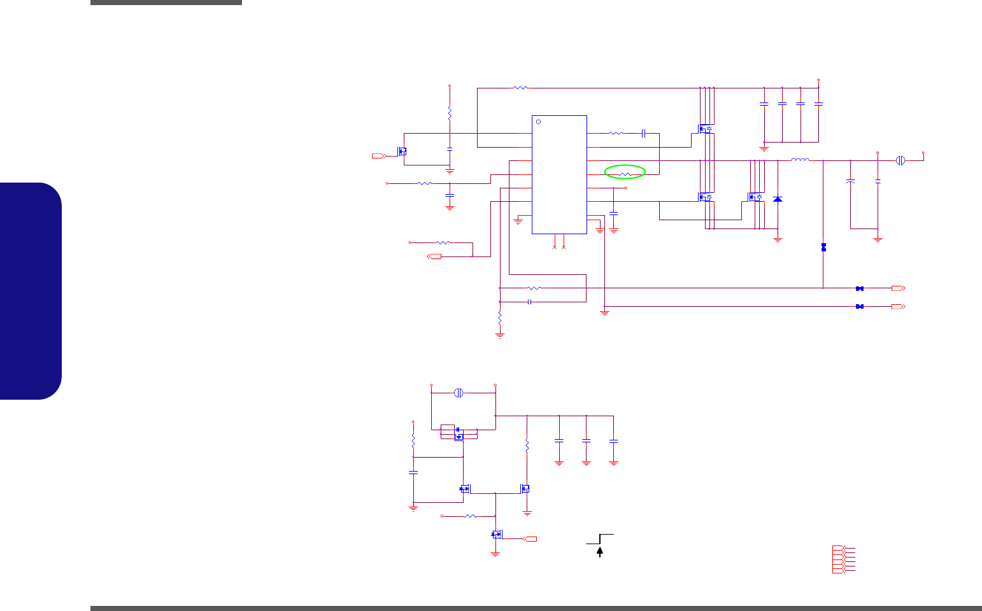Select the small MOSFET left of the IC
The width and height of the screenshot is (982, 611).
click(402, 151)
